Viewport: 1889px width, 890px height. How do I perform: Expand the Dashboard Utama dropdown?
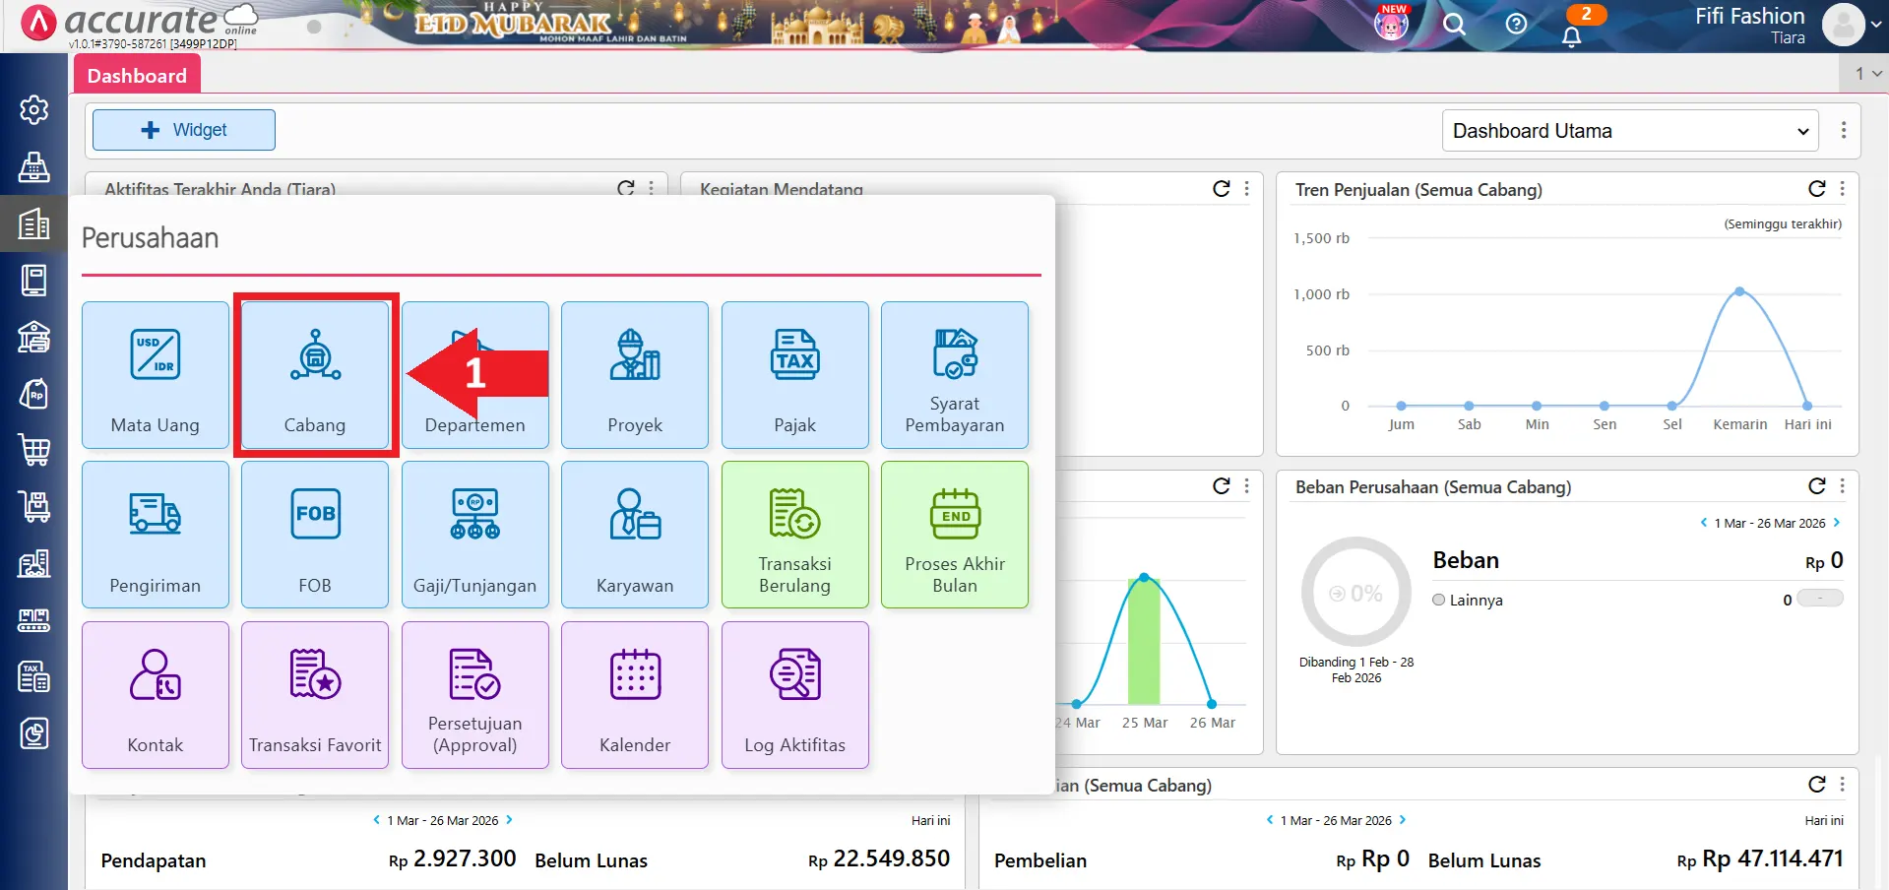1629,131
